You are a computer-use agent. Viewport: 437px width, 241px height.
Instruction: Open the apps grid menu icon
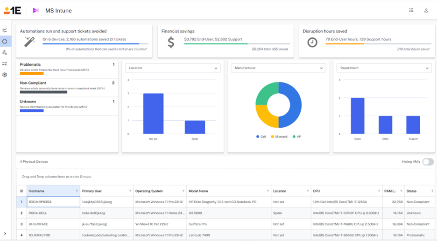[411, 10]
